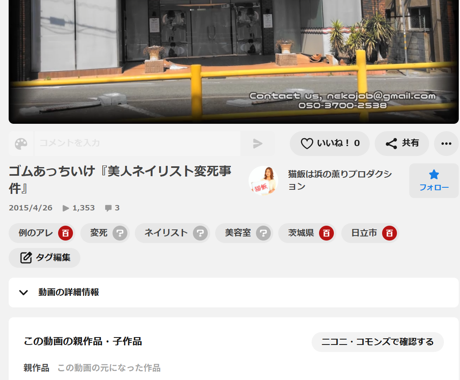Click the red dictionary icon on 例のアレ tag
Screen dimensions: 460x380
(66, 233)
